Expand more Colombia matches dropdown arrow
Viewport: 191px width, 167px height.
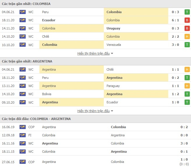(112, 53)
